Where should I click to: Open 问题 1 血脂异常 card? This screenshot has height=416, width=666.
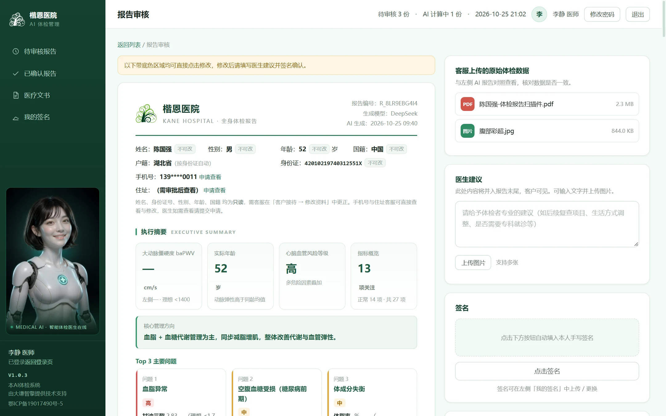click(181, 392)
